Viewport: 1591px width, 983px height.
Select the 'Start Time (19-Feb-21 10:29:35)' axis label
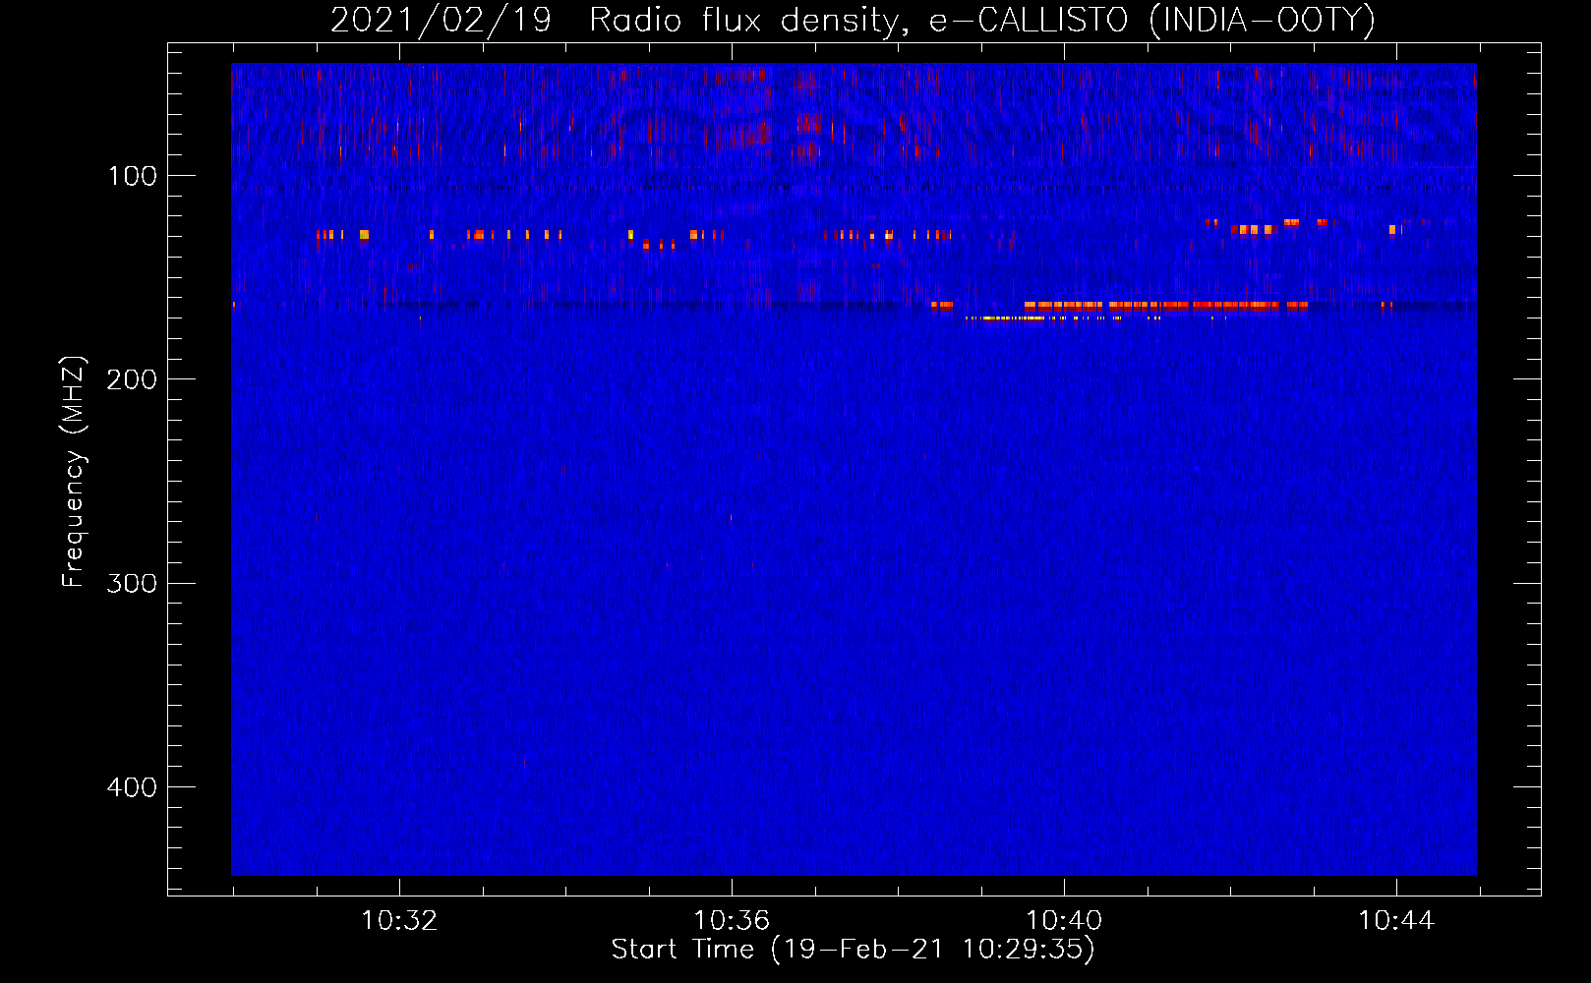tap(854, 950)
